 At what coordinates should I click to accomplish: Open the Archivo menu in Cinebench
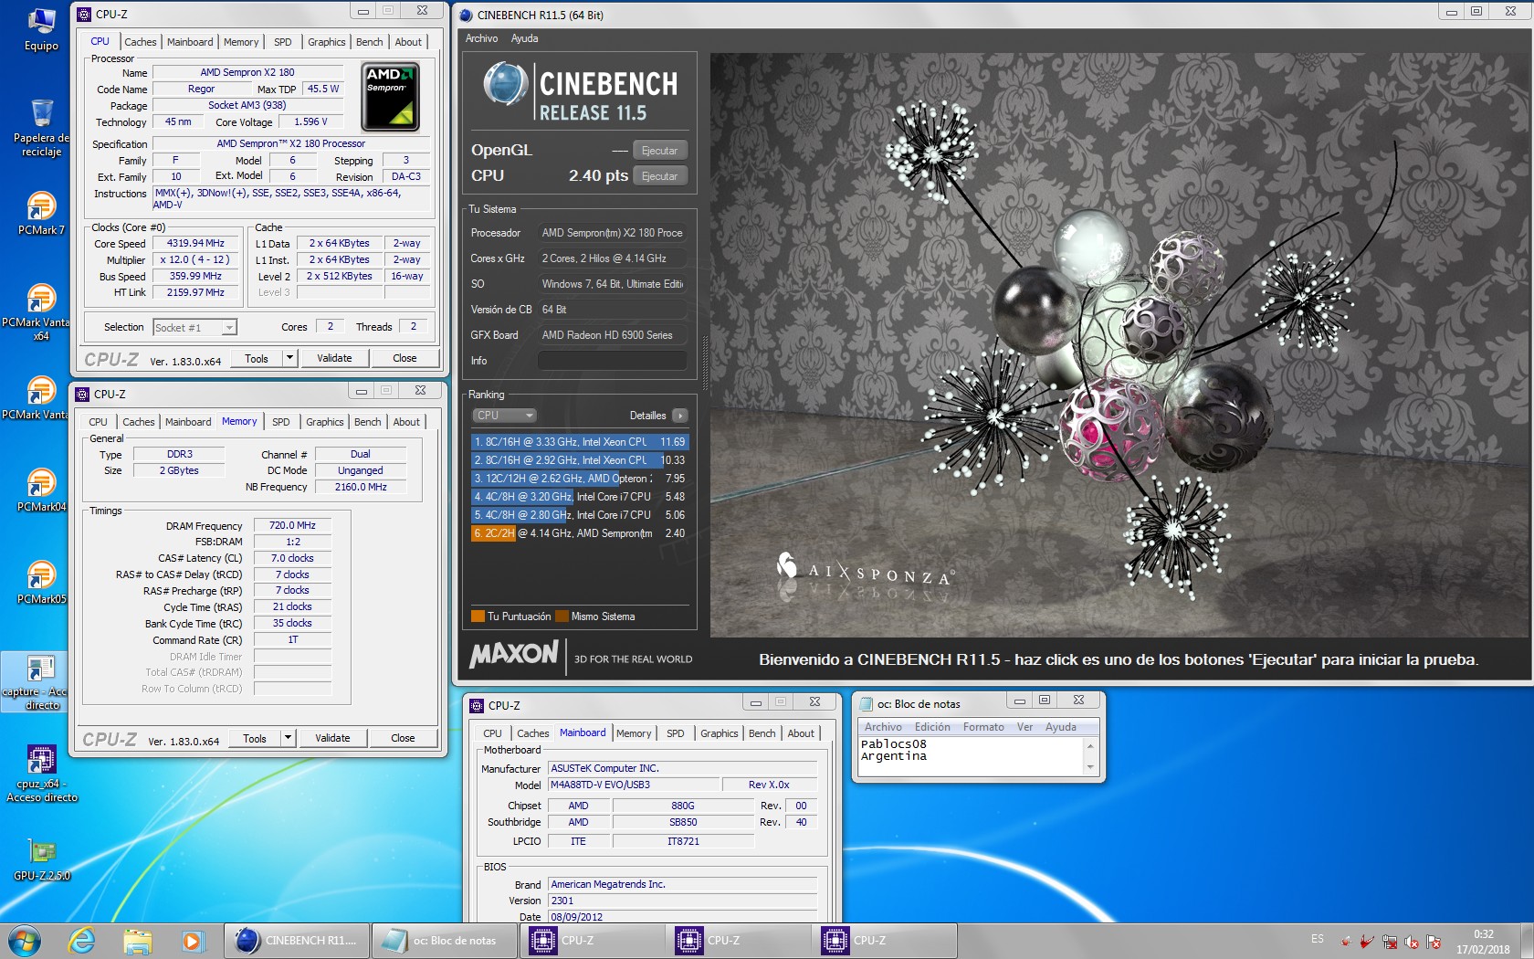pos(481,38)
